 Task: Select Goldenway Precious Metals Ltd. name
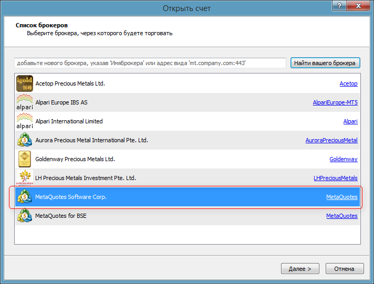click(x=75, y=159)
